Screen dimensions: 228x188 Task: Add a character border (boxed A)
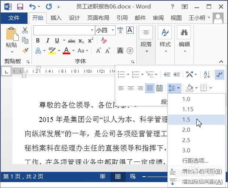pos(130,30)
